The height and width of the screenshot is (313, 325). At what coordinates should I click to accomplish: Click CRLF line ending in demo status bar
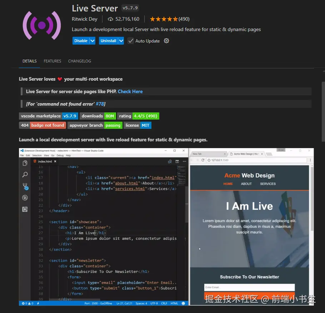point(164,303)
